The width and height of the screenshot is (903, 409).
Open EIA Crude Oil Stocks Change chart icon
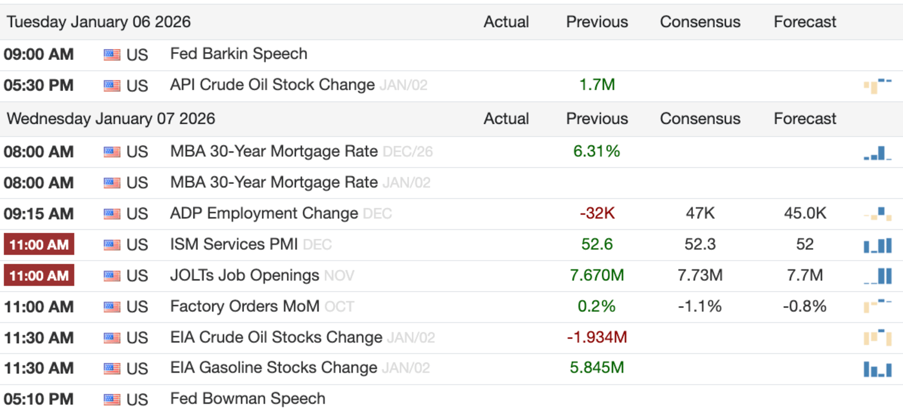[x=877, y=338]
